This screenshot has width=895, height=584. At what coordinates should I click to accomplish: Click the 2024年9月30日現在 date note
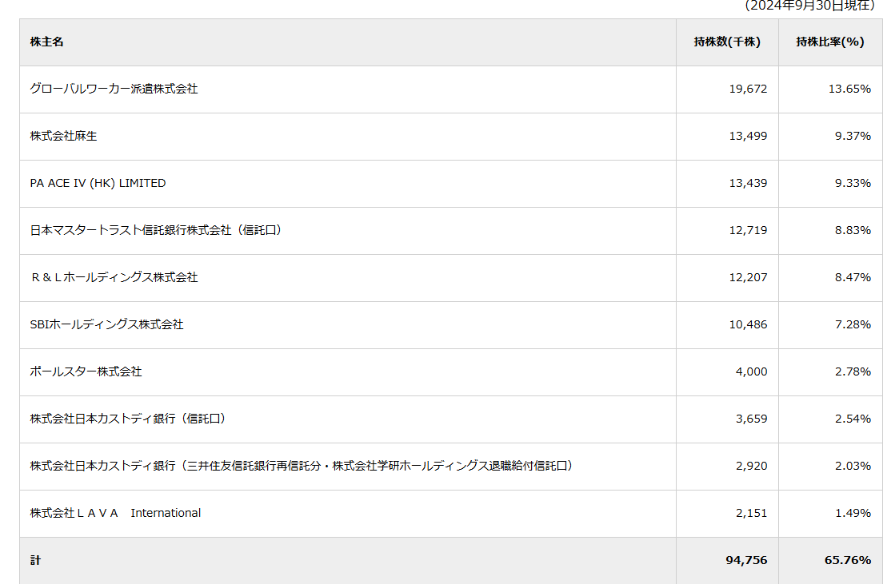click(815, 6)
